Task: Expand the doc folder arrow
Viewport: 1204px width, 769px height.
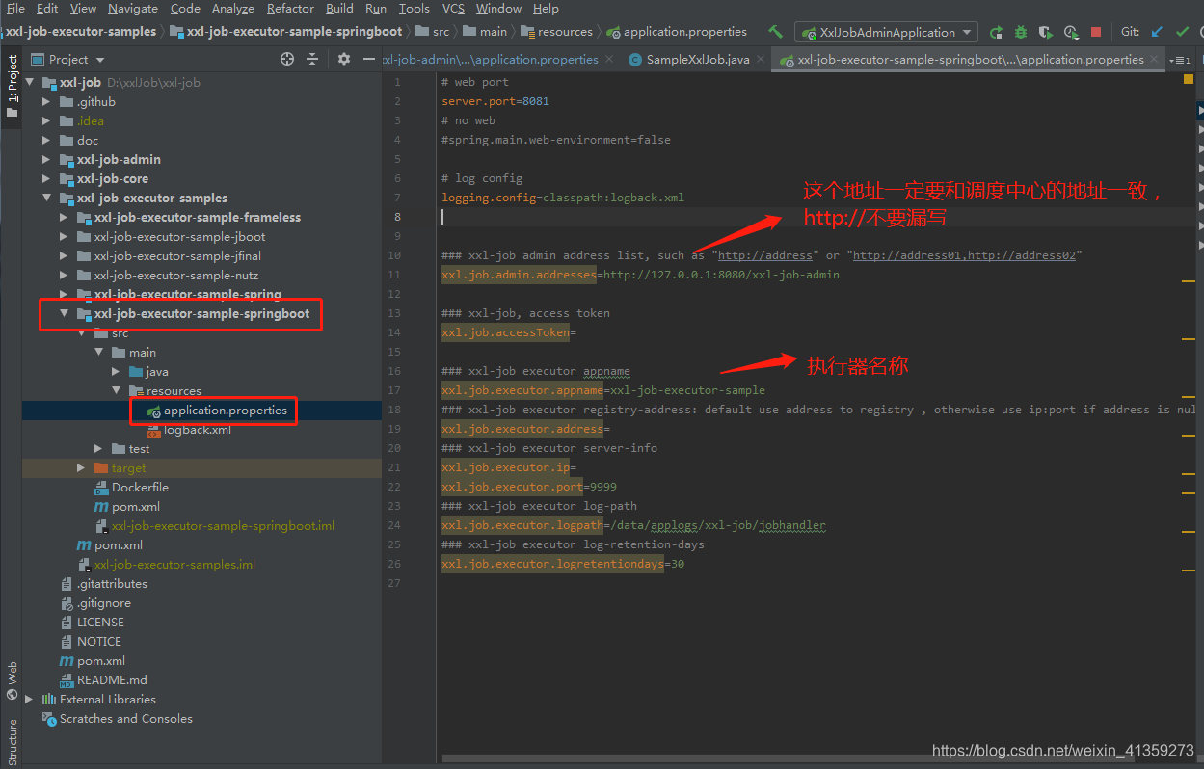Action: point(46,140)
